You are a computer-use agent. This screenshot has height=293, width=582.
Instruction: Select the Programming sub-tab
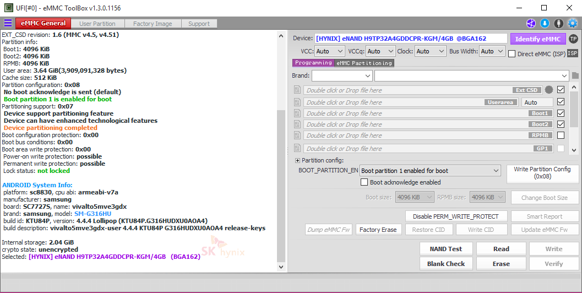point(314,63)
